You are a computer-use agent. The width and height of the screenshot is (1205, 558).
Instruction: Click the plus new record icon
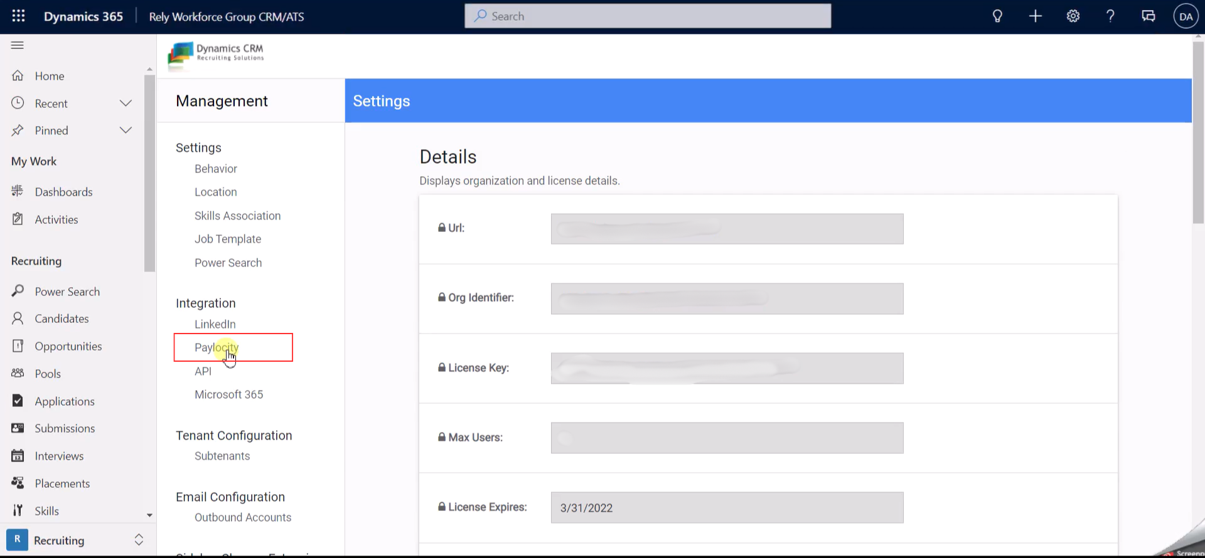coord(1036,16)
